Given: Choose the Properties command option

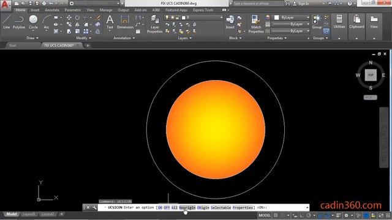Looking at the screenshot, I should point(243,208).
